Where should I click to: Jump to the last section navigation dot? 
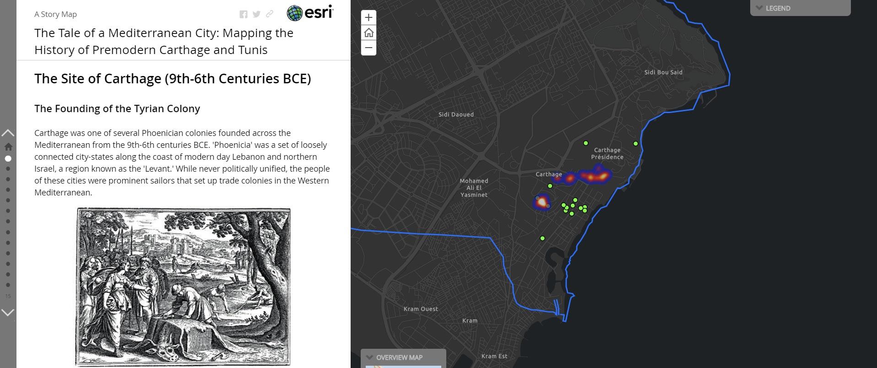coord(8,285)
